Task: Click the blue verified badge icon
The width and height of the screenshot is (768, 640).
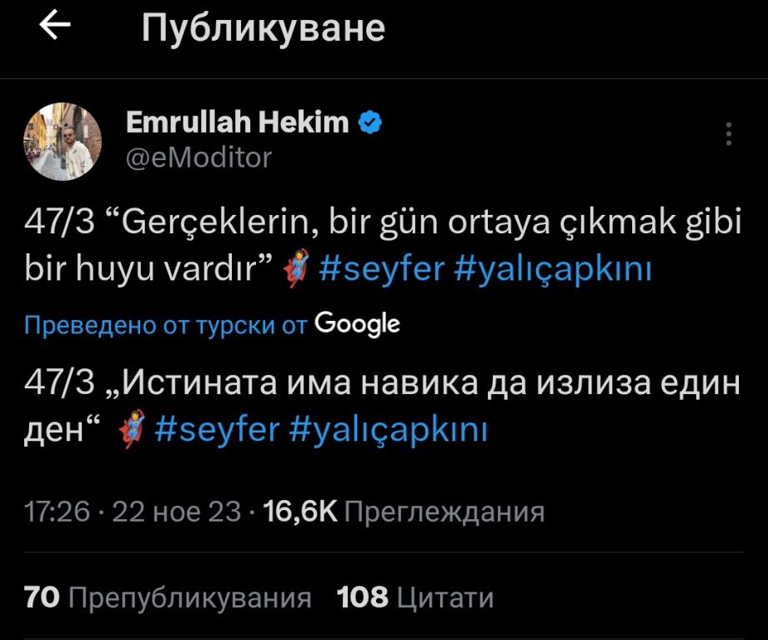Action: pos(370,123)
